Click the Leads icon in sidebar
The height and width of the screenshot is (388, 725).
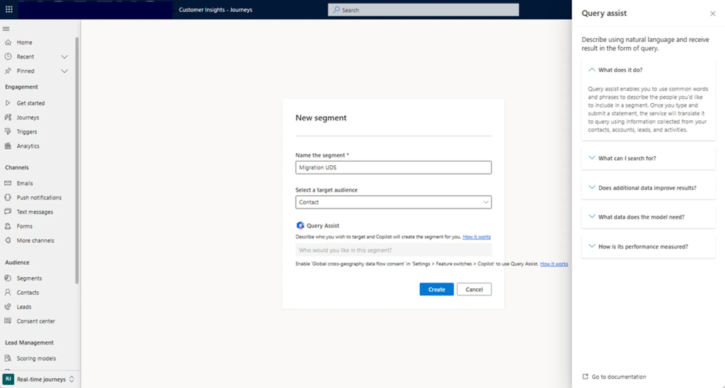click(x=8, y=306)
